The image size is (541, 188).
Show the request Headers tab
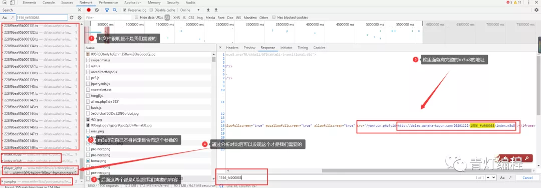click(x=232, y=48)
